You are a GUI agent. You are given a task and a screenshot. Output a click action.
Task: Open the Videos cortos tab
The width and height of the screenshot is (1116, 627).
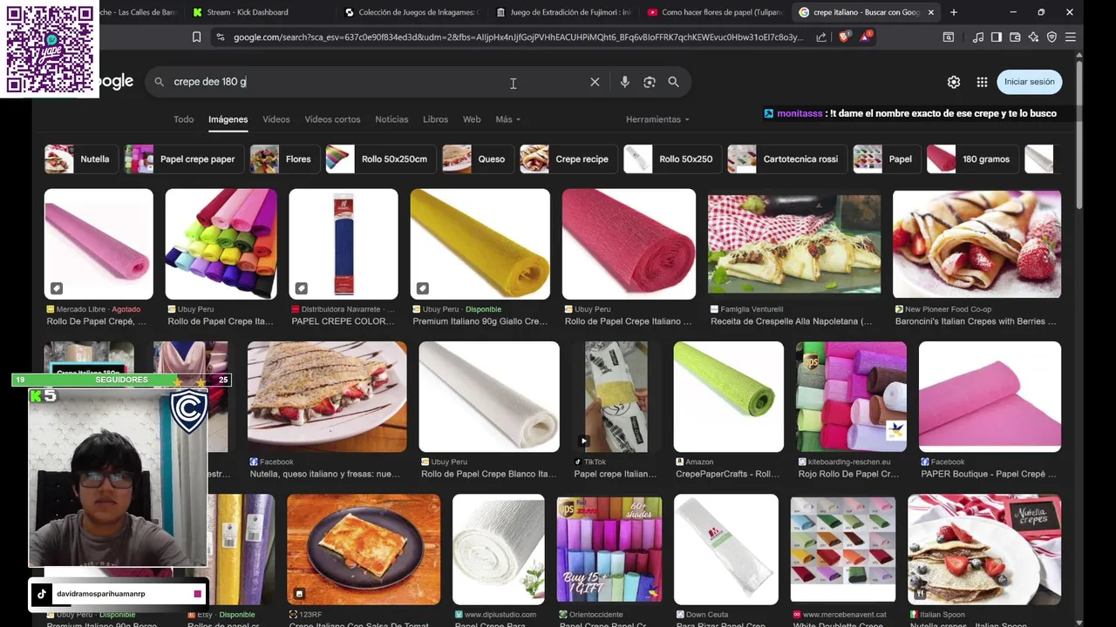332,119
